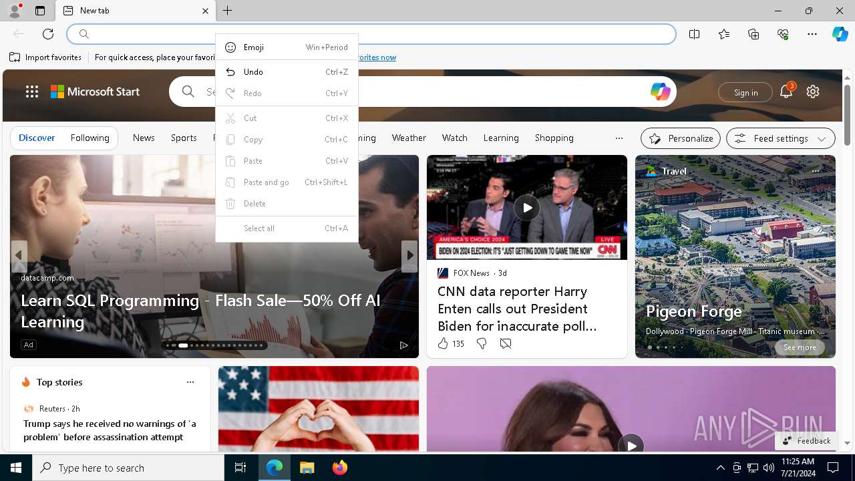Launch Firefox from taskbar
Image resolution: width=855 pixels, height=481 pixels.
pyautogui.click(x=339, y=468)
